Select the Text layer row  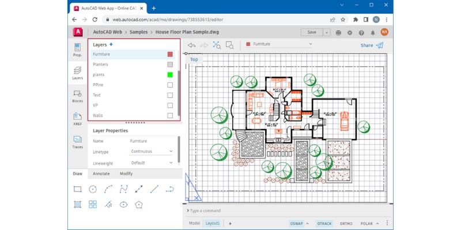tap(133, 95)
